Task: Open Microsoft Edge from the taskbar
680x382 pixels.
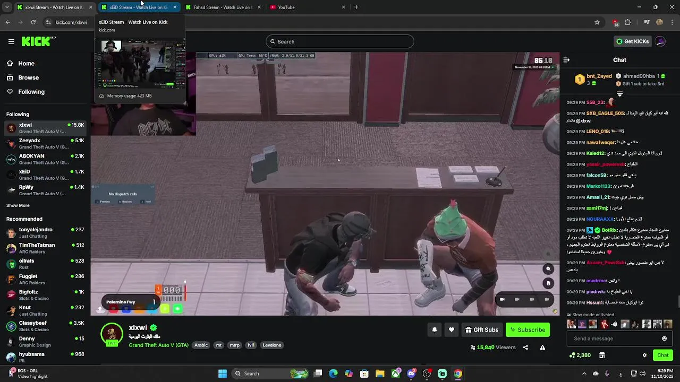Action: coord(333,374)
